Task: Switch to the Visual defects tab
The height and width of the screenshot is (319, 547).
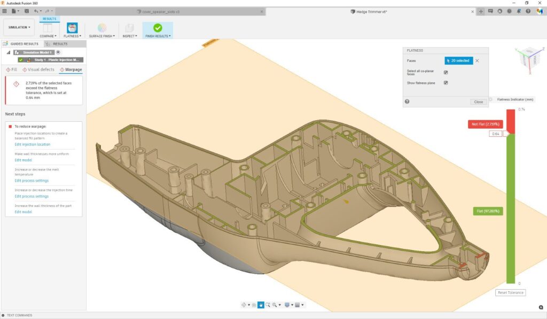Action: [x=38, y=69]
